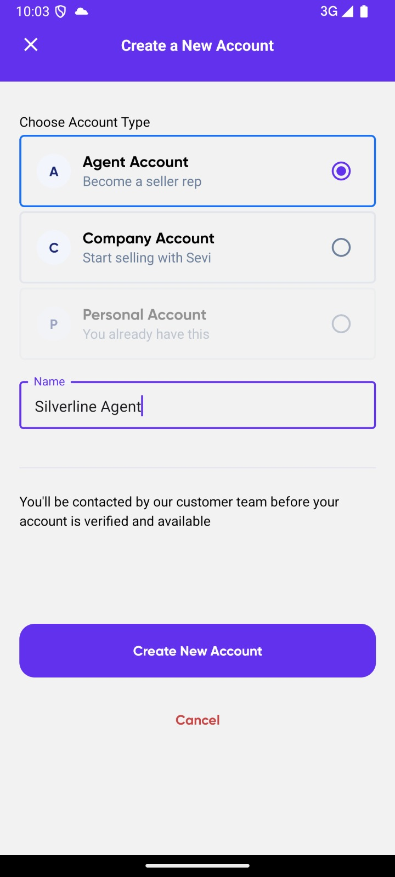
Task: Tap the Personal Account avatar icon
Action: pyautogui.click(x=53, y=324)
